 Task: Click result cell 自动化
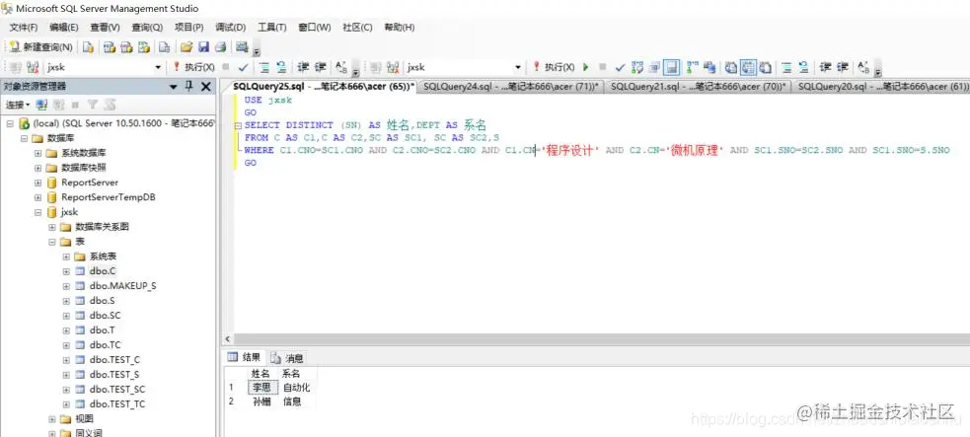(297, 388)
